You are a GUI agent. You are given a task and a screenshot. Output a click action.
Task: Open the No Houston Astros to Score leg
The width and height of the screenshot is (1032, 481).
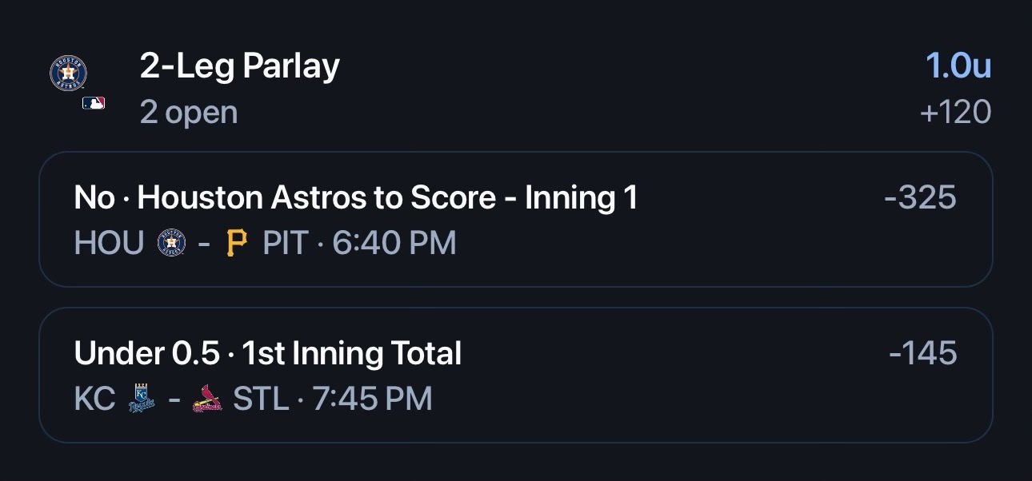(516, 219)
